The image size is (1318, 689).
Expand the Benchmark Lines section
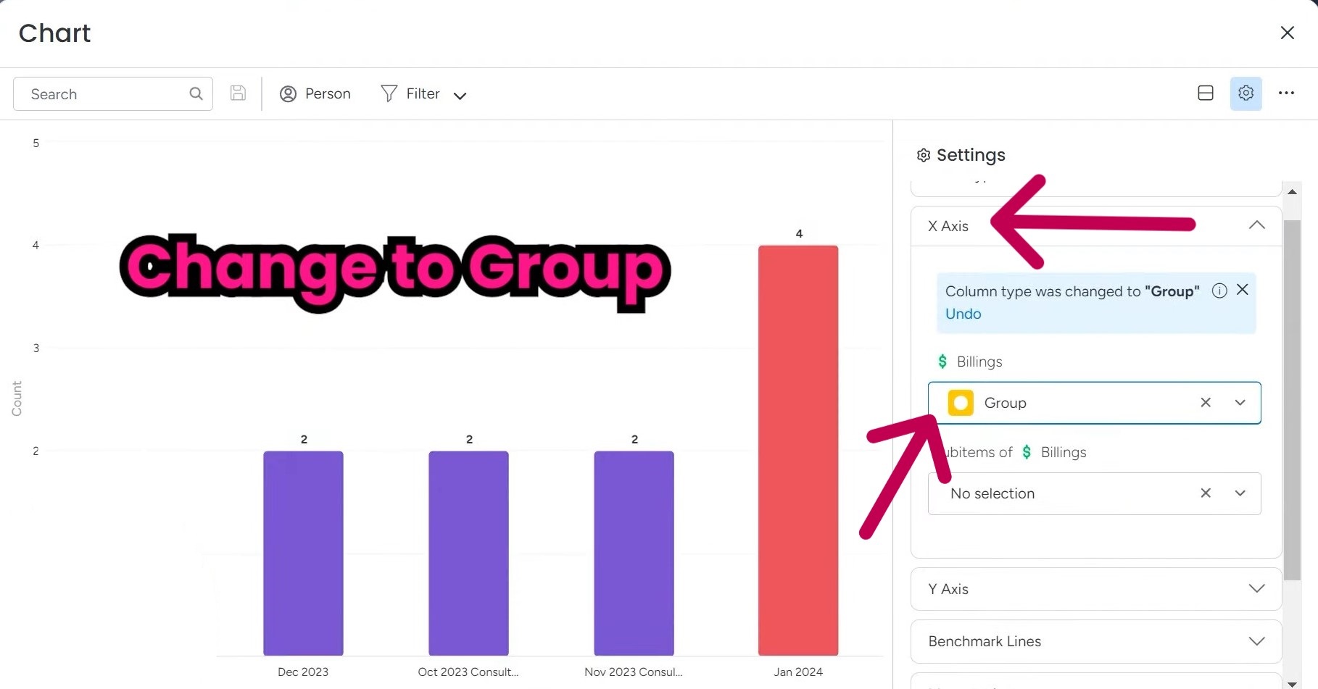pos(1257,641)
